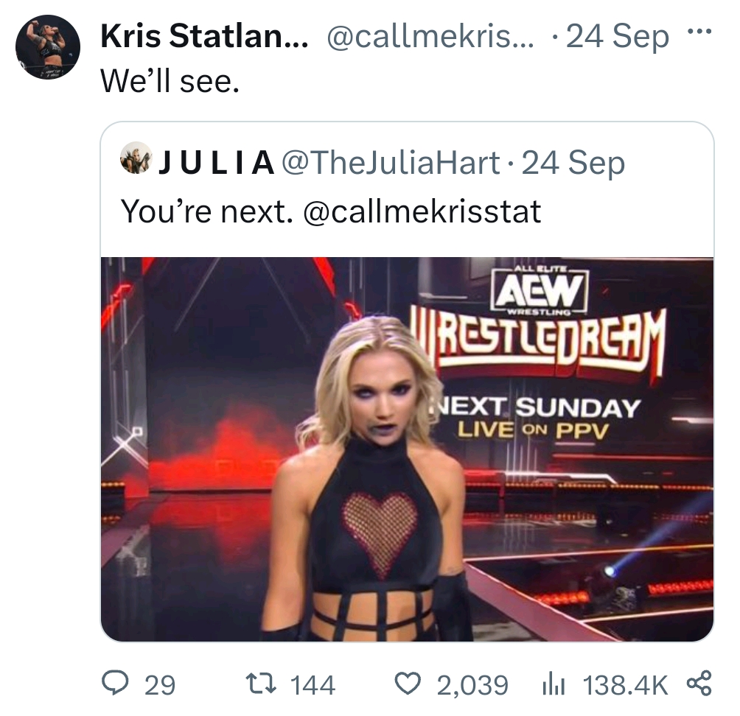Open the view analytics bar chart icon

click(x=554, y=684)
